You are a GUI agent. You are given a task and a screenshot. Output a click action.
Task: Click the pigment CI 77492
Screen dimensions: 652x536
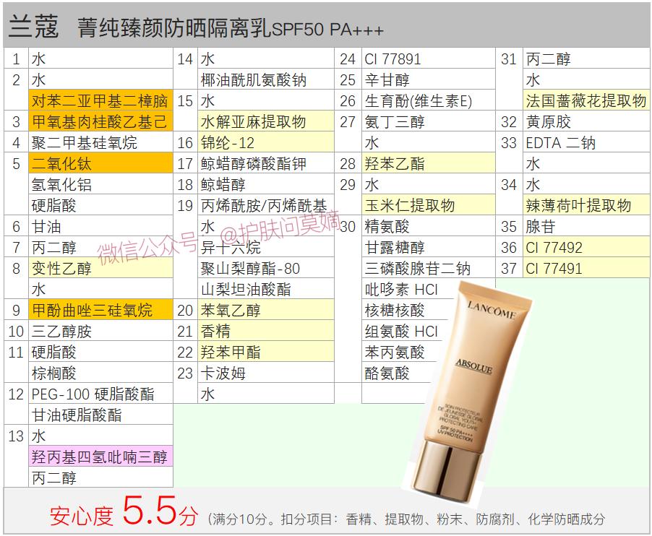586,247
